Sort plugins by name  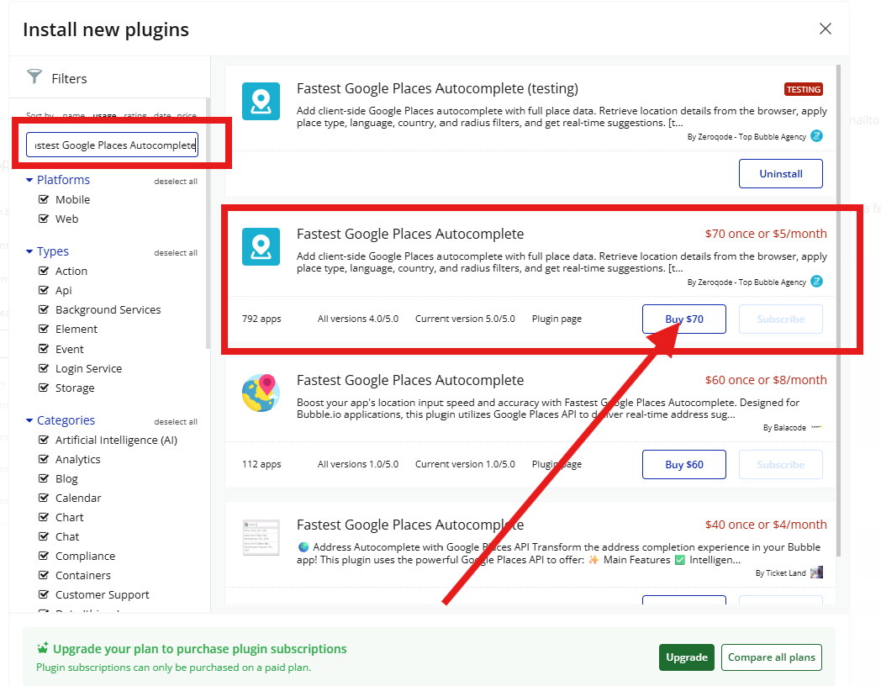coord(74,115)
